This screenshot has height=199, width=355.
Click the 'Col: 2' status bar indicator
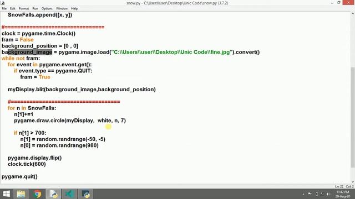point(349,187)
